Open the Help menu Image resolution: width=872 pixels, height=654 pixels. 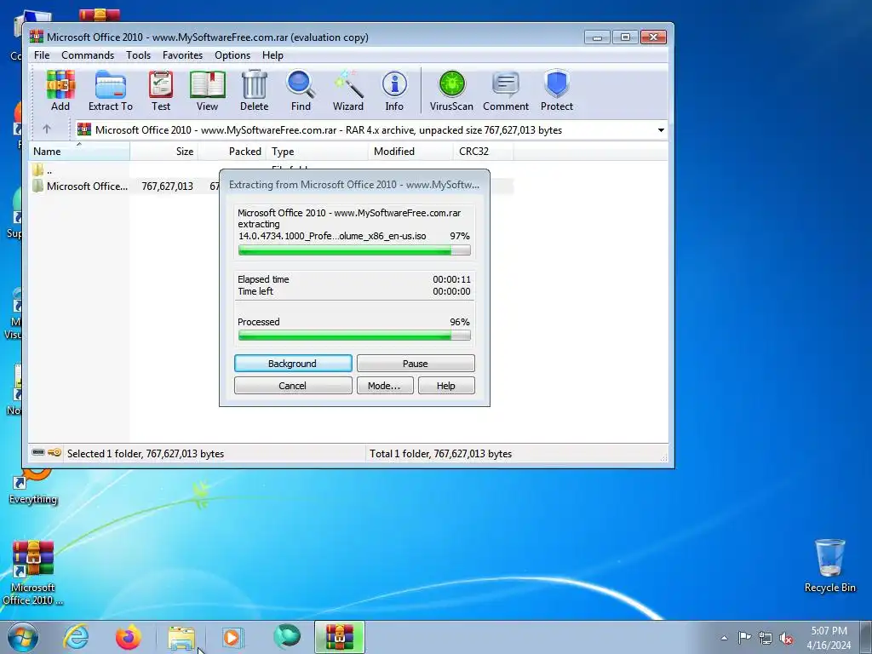pos(272,55)
